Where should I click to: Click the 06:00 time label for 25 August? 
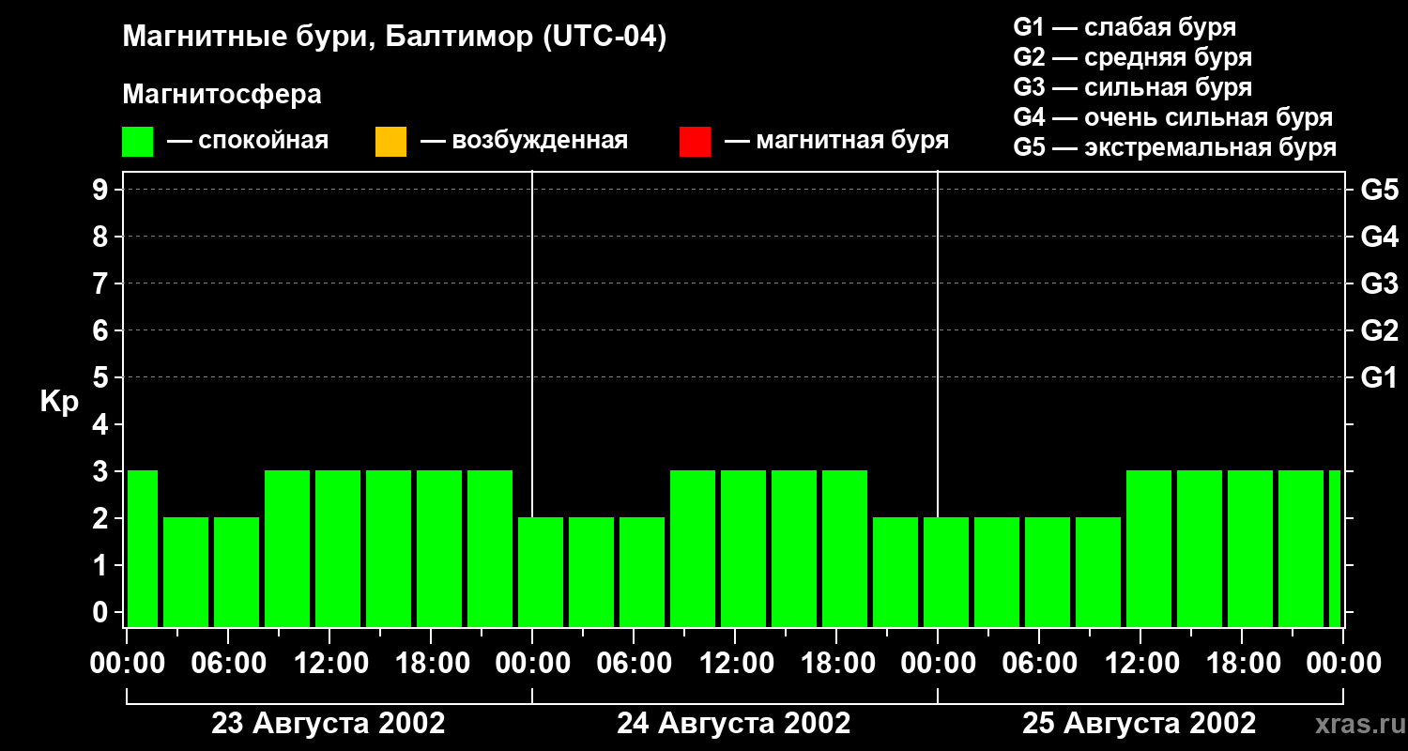point(1040,664)
